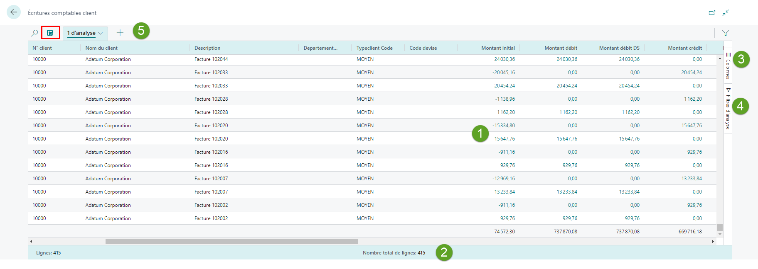758x269 pixels.
Task: Click the vertical scrollbar down arrow
Action: pyautogui.click(x=720, y=235)
